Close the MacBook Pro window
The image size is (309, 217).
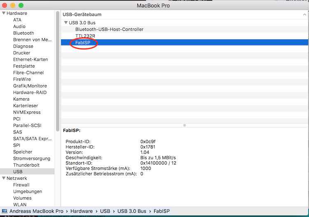(x=5, y=5)
